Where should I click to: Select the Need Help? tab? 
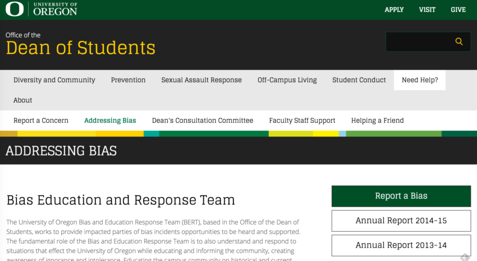(420, 80)
